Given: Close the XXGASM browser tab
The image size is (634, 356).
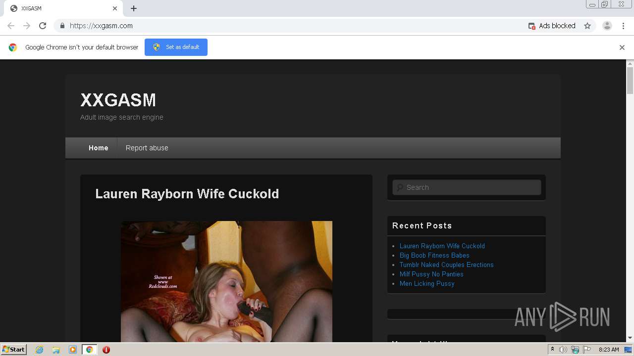Looking at the screenshot, I should tap(115, 8).
